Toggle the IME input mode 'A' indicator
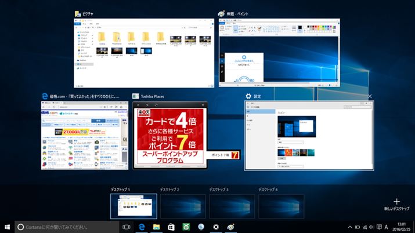This screenshot has height=233, width=415. (387, 227)
